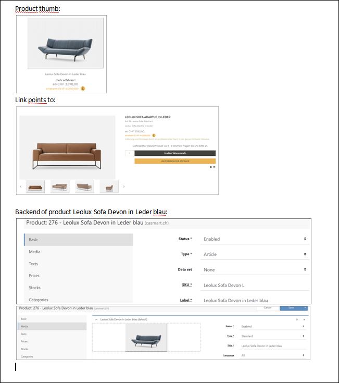This screenshot has width=339, height=383.
Task: Click the blue Devon sofa image in the product thumb
Action: pos(66,43)
